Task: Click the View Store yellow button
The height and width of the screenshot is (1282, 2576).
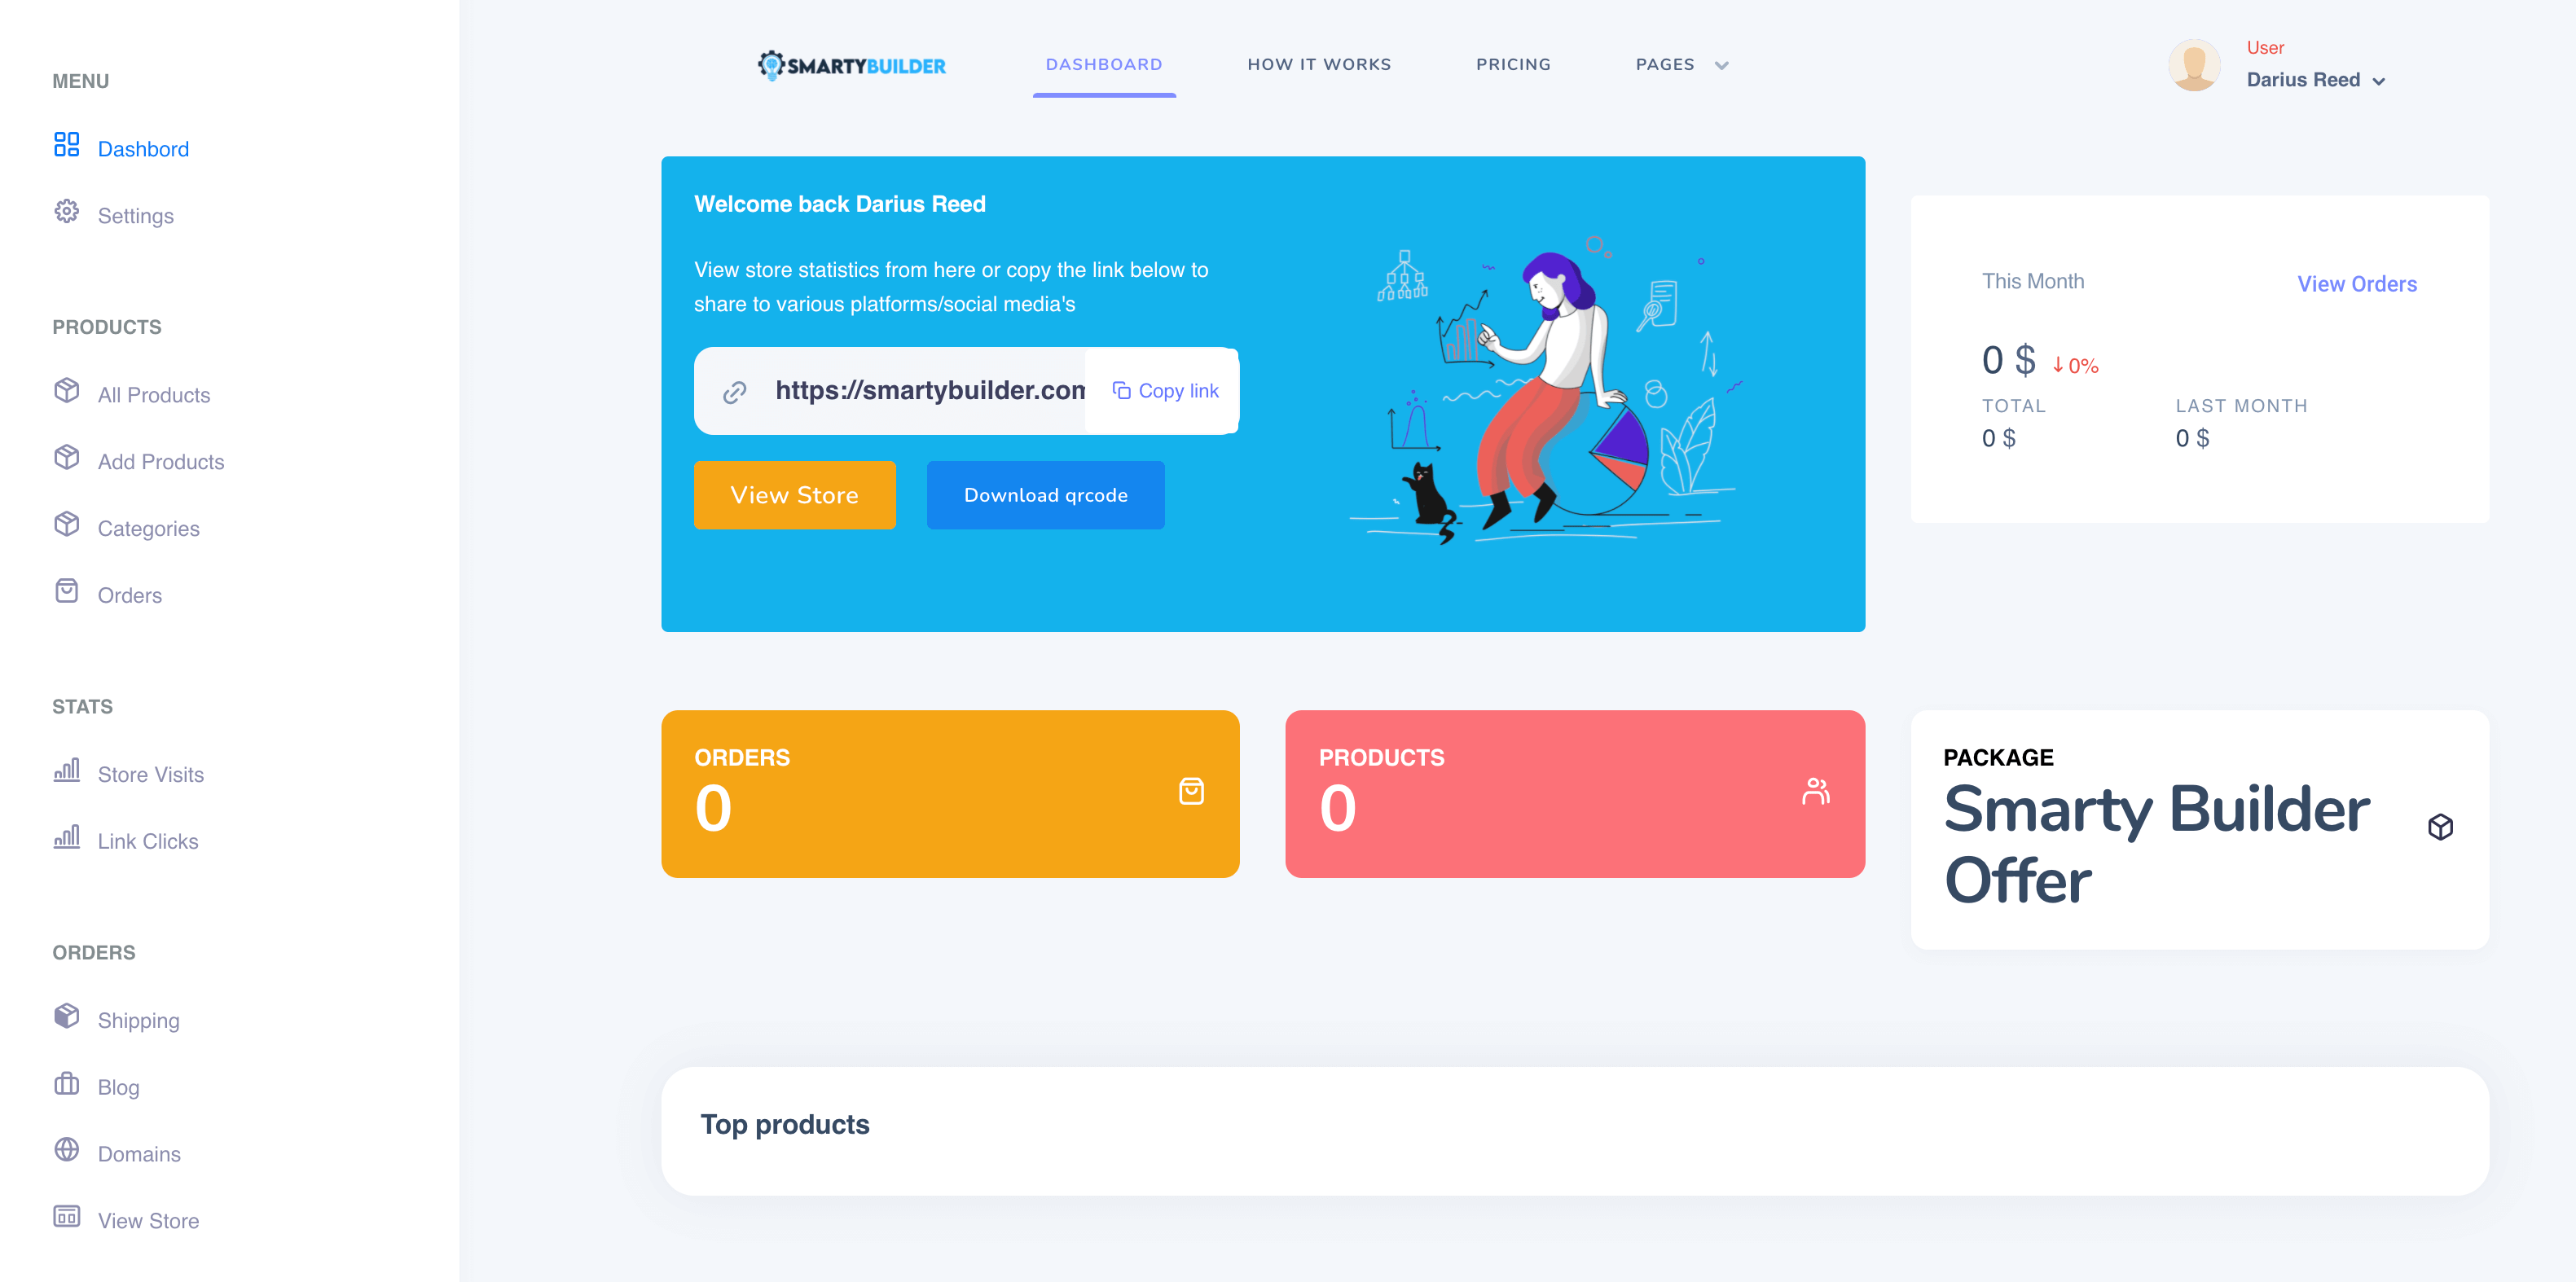Action: (x=795, y=493)
